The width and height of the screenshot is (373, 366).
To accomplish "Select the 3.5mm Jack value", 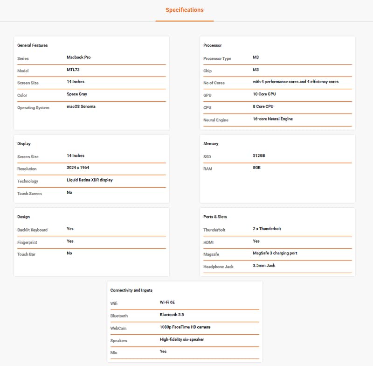I will coord(264,266).
